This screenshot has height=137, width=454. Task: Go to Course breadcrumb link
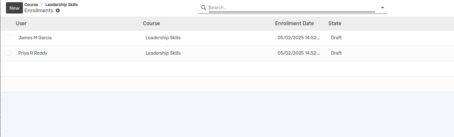click(31, 5)
